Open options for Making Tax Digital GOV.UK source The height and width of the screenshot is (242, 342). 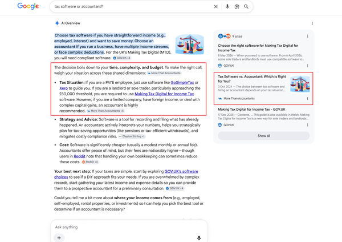tap(307, 125)
